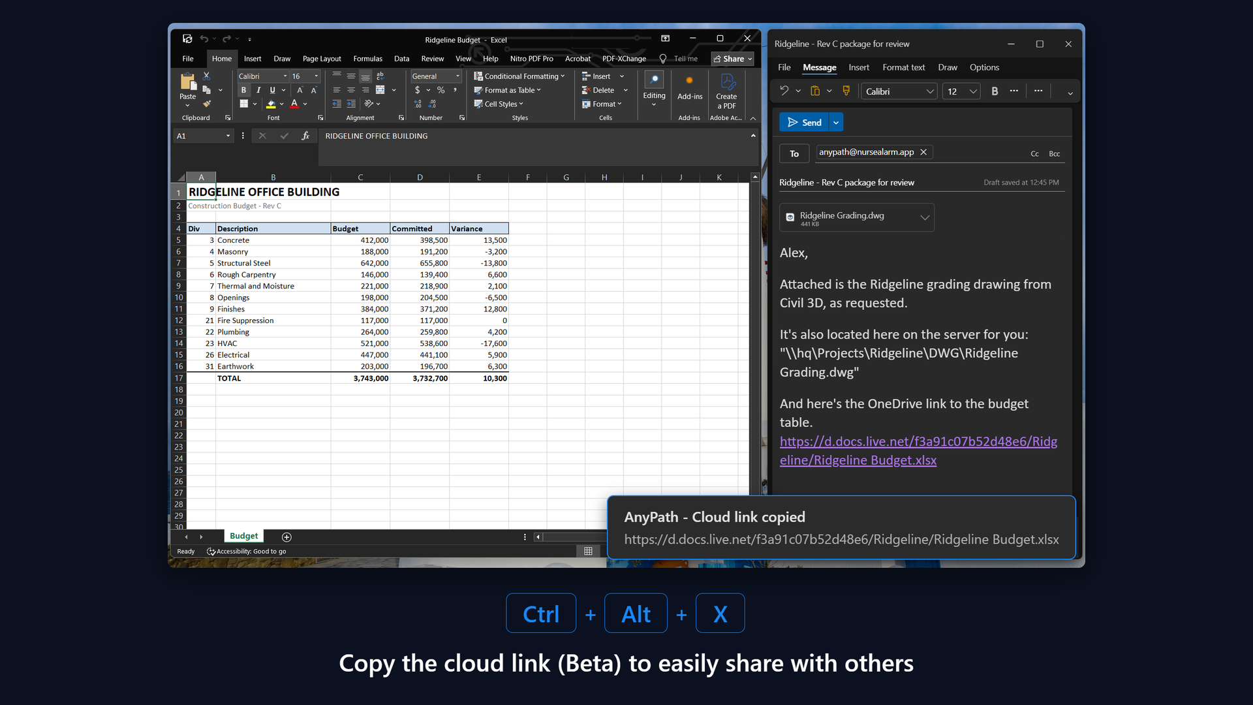Viewport: 1253px width, 705px height.
Task: Click the Increase Decimal icon
Action: tap(418, 104)
